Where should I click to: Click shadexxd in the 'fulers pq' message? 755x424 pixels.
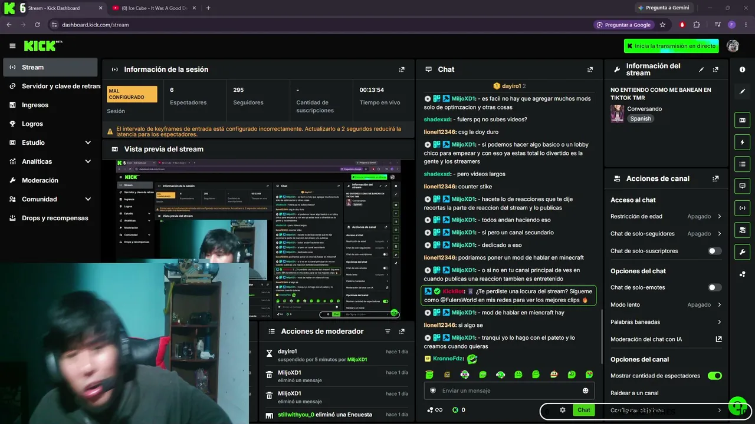[x=437, y=120]
